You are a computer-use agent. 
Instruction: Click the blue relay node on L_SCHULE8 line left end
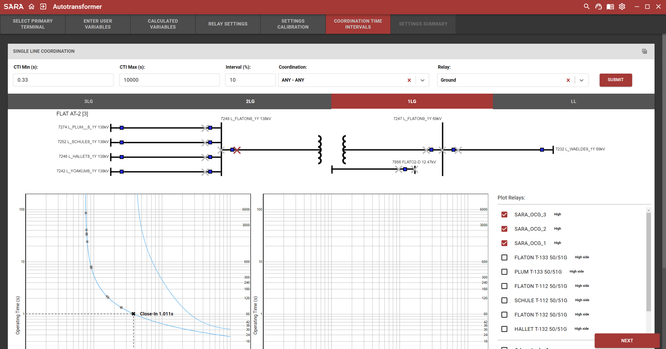pos(122,142)
